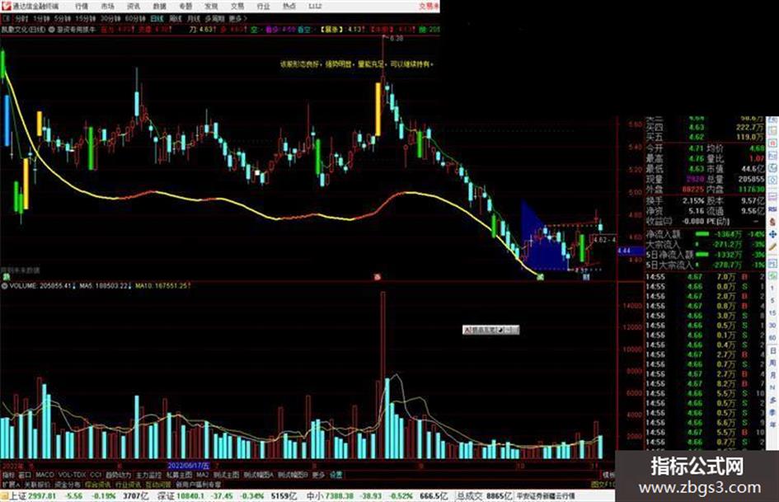
Task: Expand 更多 in the indicator tab row
Action: coord(318,475)
